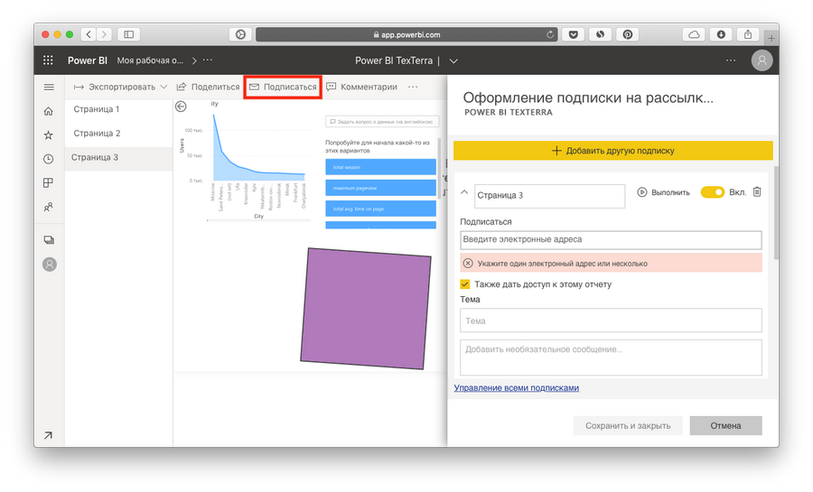Click the maximum pageview suggestion
The width and height of the screenshot is (813, 492).
(380, 188)
